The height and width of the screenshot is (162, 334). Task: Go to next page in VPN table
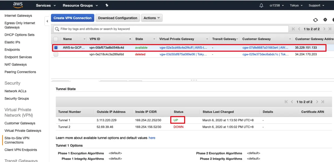pos(324,29)
